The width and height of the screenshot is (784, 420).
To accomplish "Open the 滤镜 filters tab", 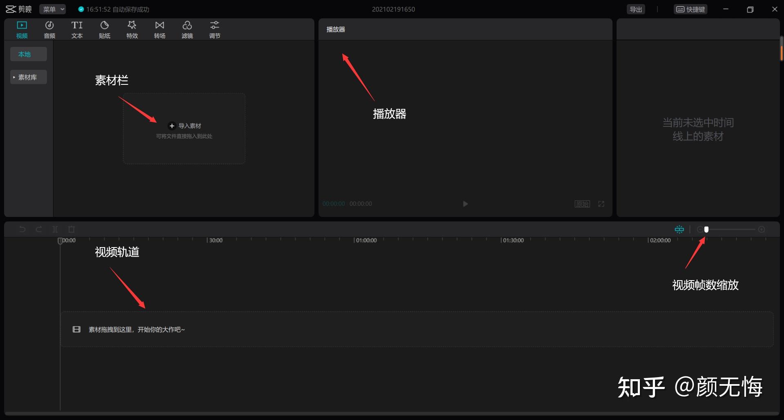I will pyautogui.click(x=187, y=30).
